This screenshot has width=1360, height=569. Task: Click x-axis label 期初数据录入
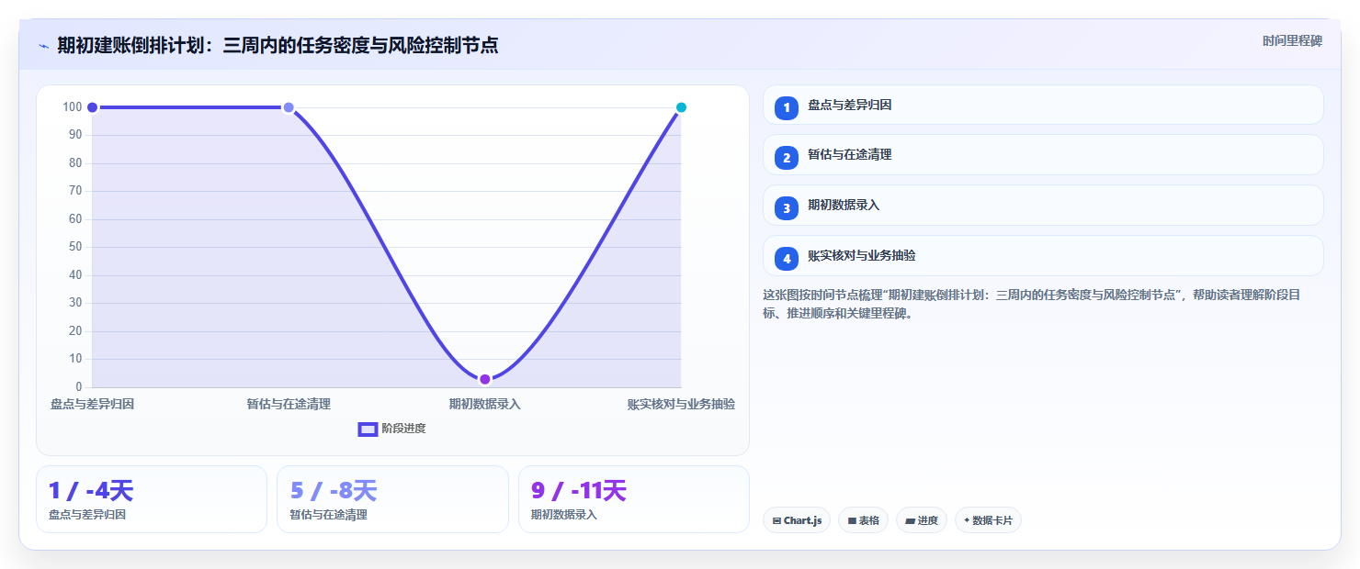pos(485,404)
